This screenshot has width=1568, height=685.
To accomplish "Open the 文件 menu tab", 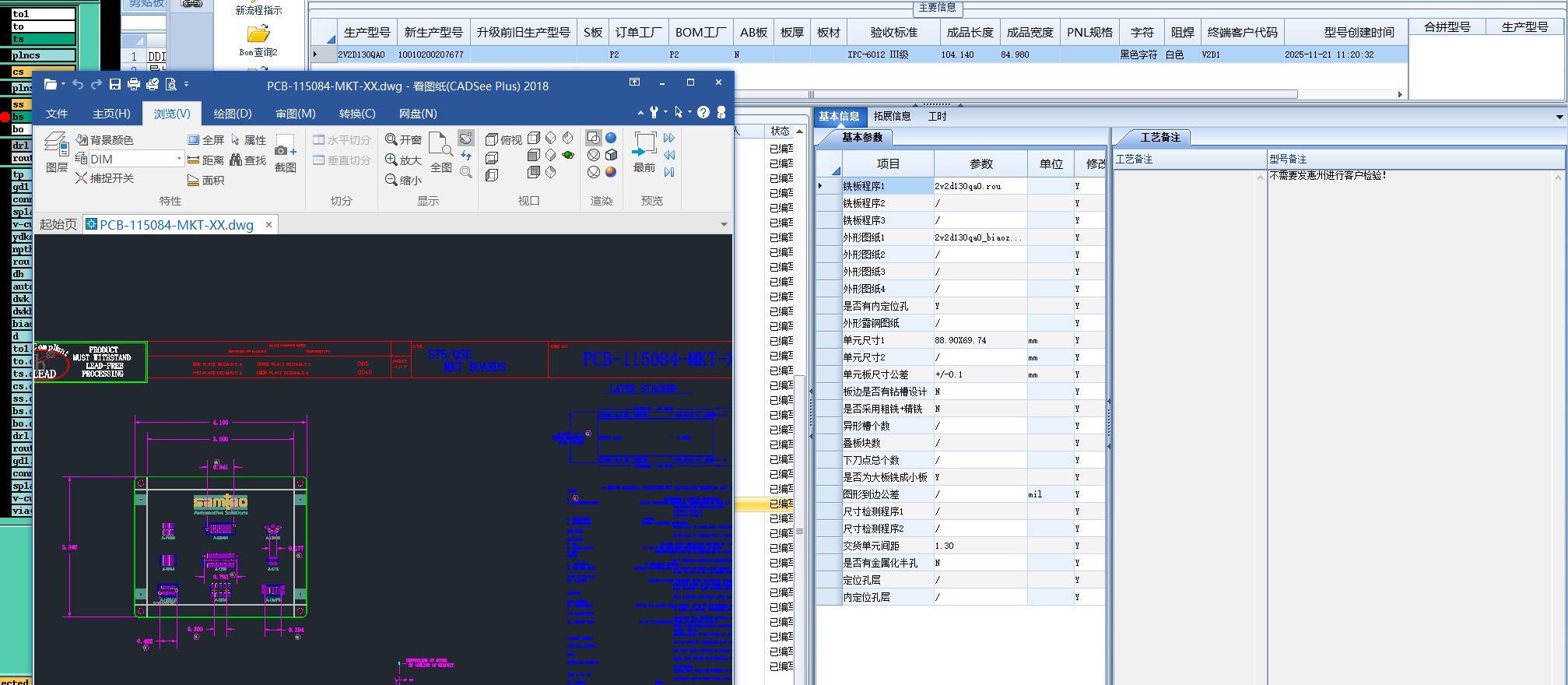I will point(56,114).
